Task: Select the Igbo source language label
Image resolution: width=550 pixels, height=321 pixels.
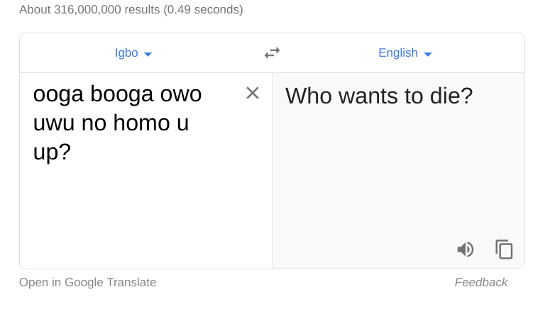Action: 126,53
